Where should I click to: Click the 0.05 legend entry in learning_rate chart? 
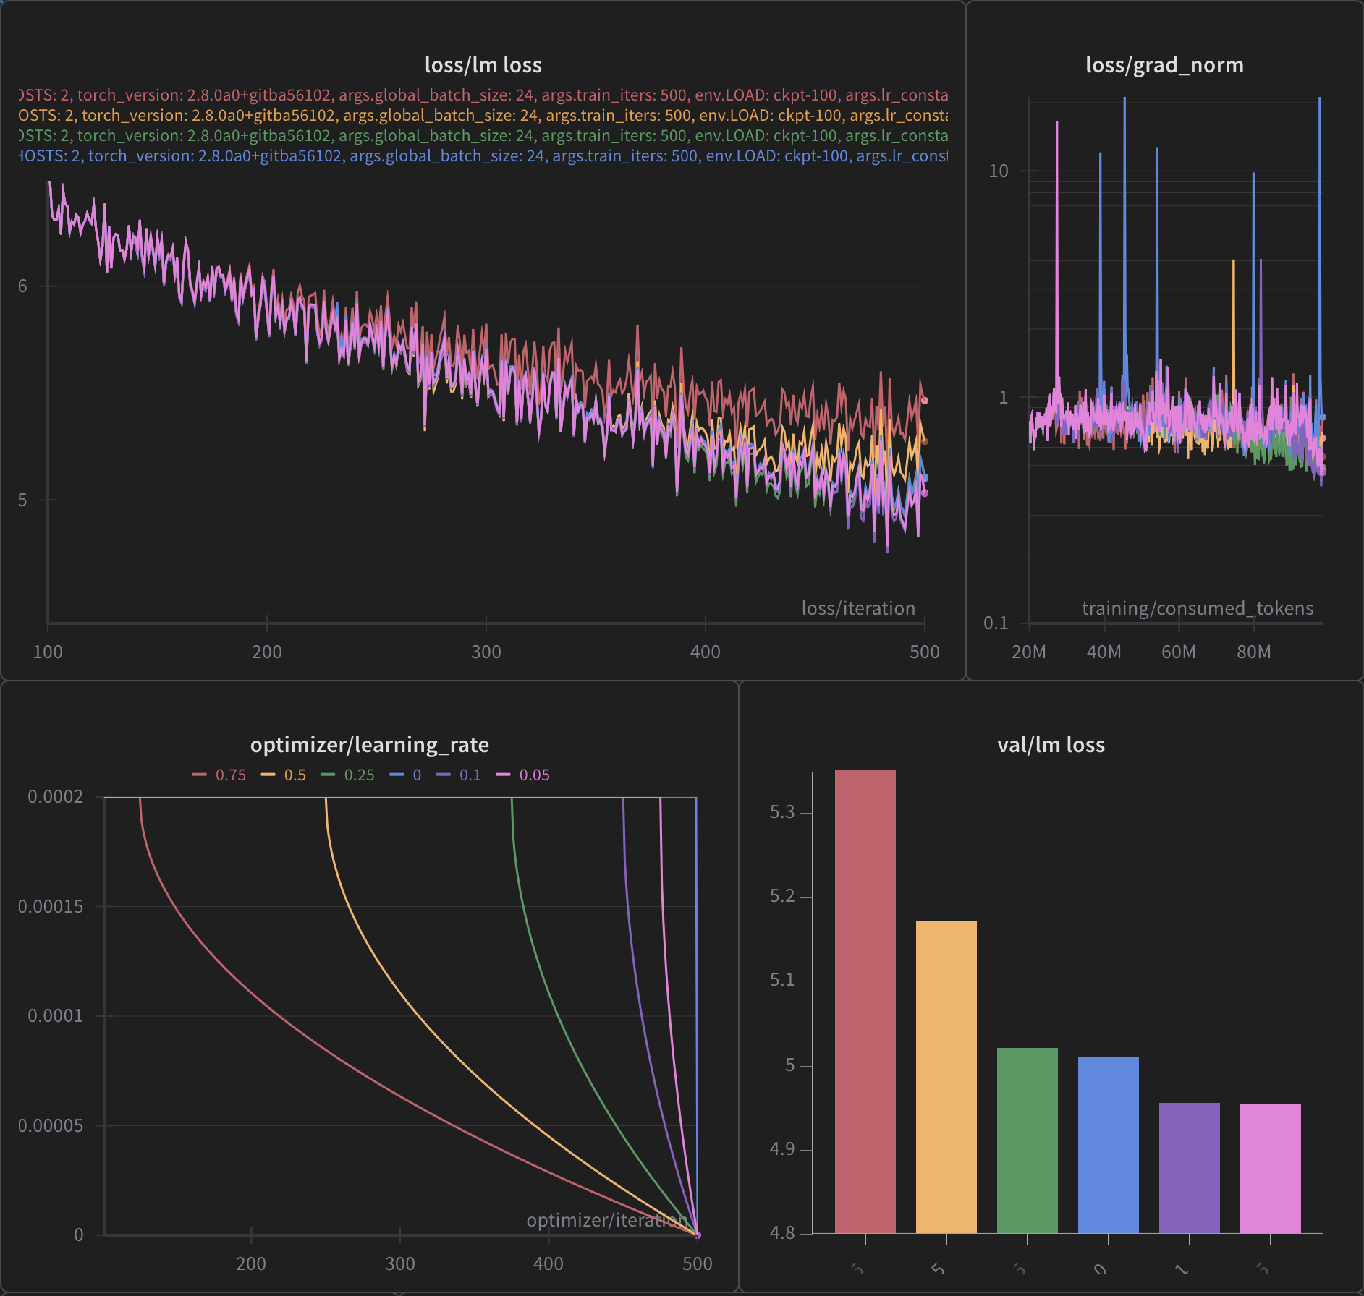523,775
